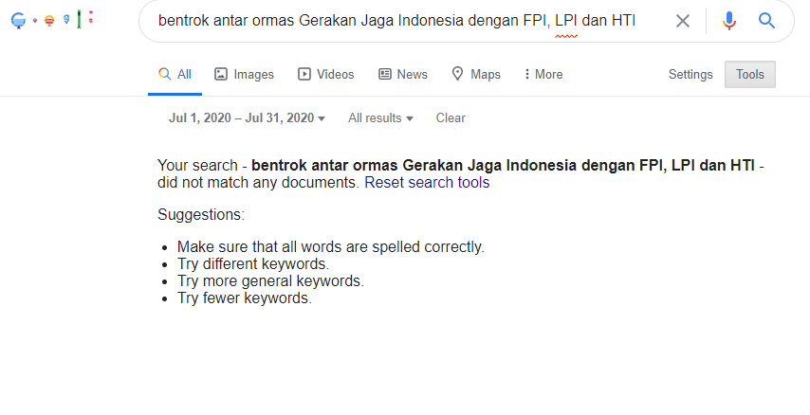Expand the All results filter dropdown
Viewport: 810px width, 415px height.
click(x=380, y=118)
